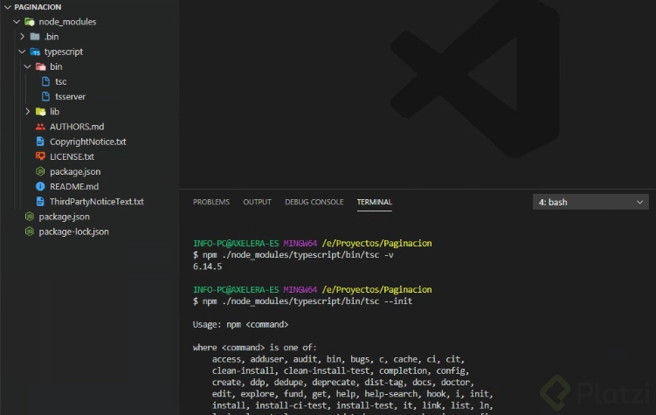This screenshot has width=656, height=415.
Task: Open the 4: bash terminal selector dropdown
Action: (x=590, y=202)
